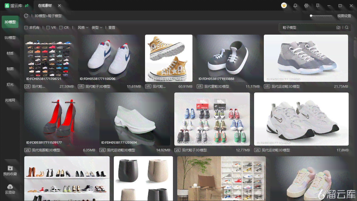
Task: Click the 11.61MB file size
Action: [134, 87]
